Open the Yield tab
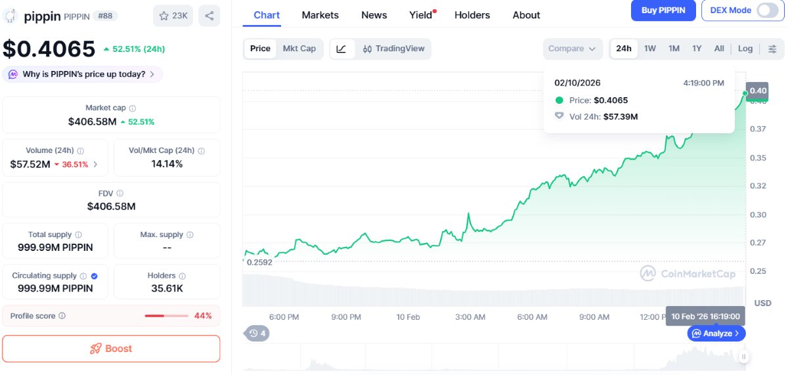788x375 pixels. pos(421,14)
